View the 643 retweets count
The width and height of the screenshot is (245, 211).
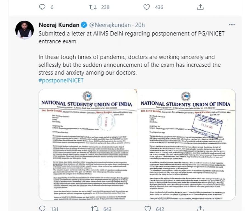click(107, 209)
